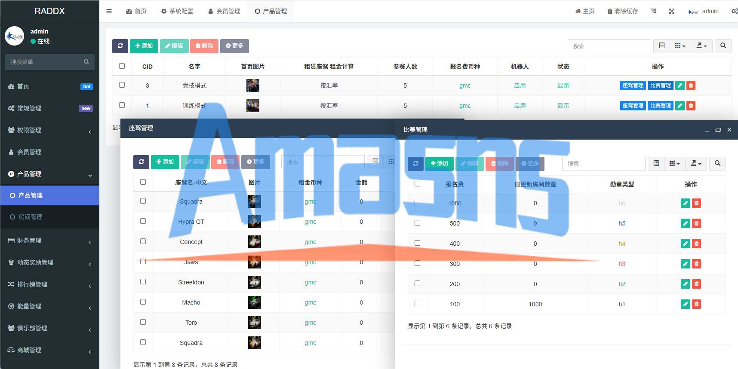This screenshot has height=369, width=738.
Task: Click search input in 比赛管理 window
Action: pyautogui.click(x=603, y=164)
